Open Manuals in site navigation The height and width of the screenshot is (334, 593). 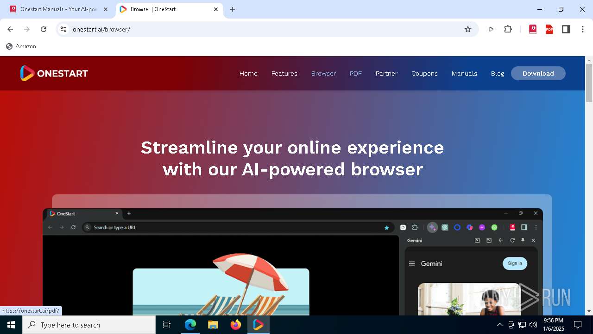coord(464,73)
